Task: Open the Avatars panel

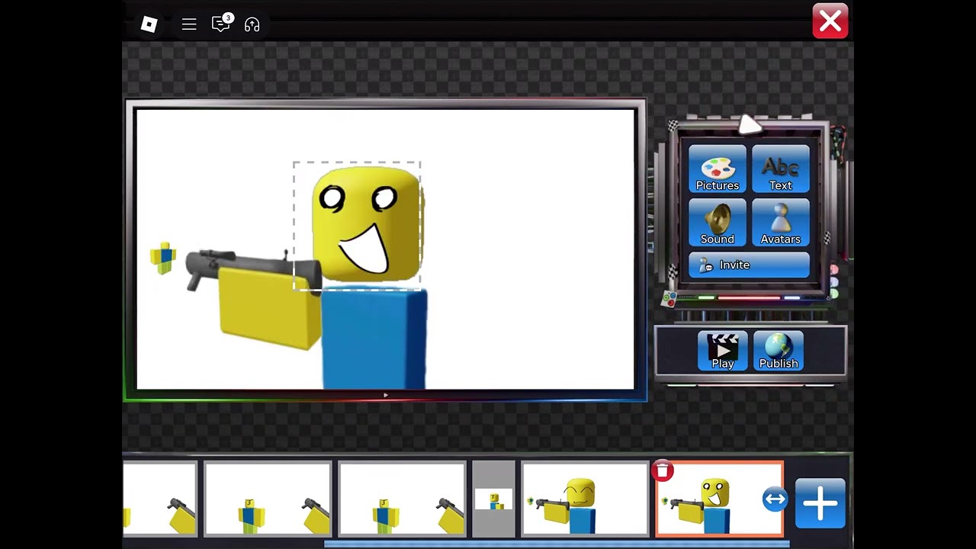Action: pos(781,223)
